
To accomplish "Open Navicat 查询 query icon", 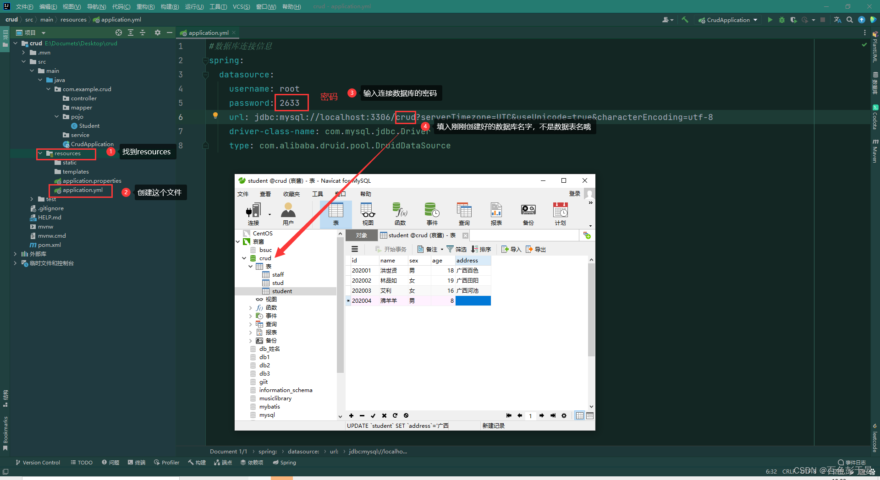I will pos(464,214).
